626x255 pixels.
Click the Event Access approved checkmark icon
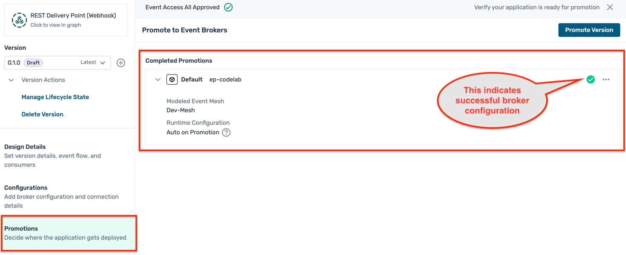(228, 7)
